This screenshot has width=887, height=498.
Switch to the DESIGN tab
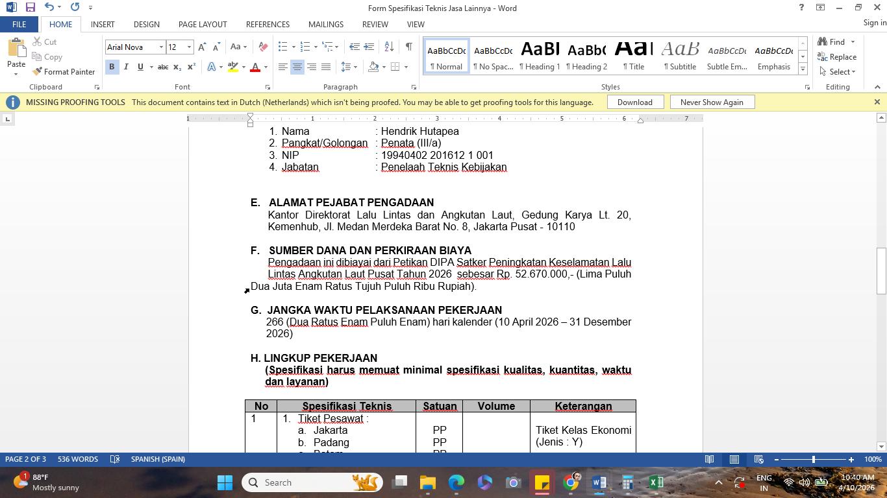coord(147,24)
